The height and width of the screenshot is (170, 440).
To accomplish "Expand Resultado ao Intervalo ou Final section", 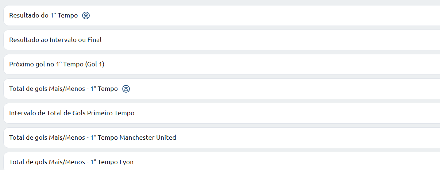I will tap(222, 40).
